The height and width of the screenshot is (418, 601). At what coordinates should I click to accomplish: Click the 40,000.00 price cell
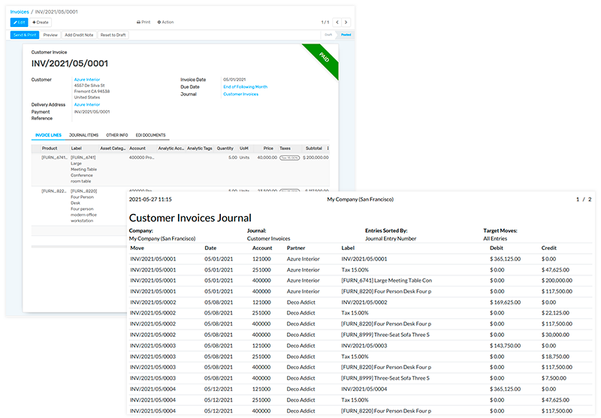(x=267, y=158)
